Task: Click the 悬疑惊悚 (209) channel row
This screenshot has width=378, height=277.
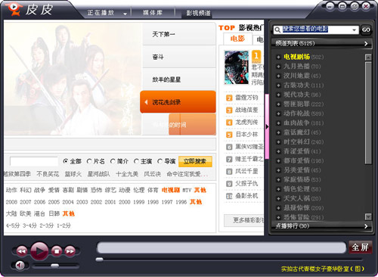Action: coord(300,208)
